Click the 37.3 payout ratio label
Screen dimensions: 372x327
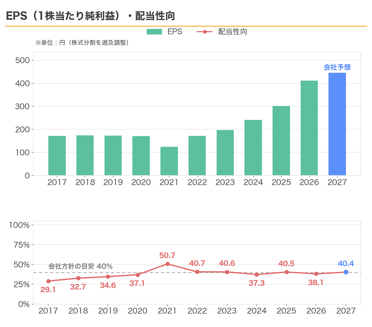click(x=257, y=283)
